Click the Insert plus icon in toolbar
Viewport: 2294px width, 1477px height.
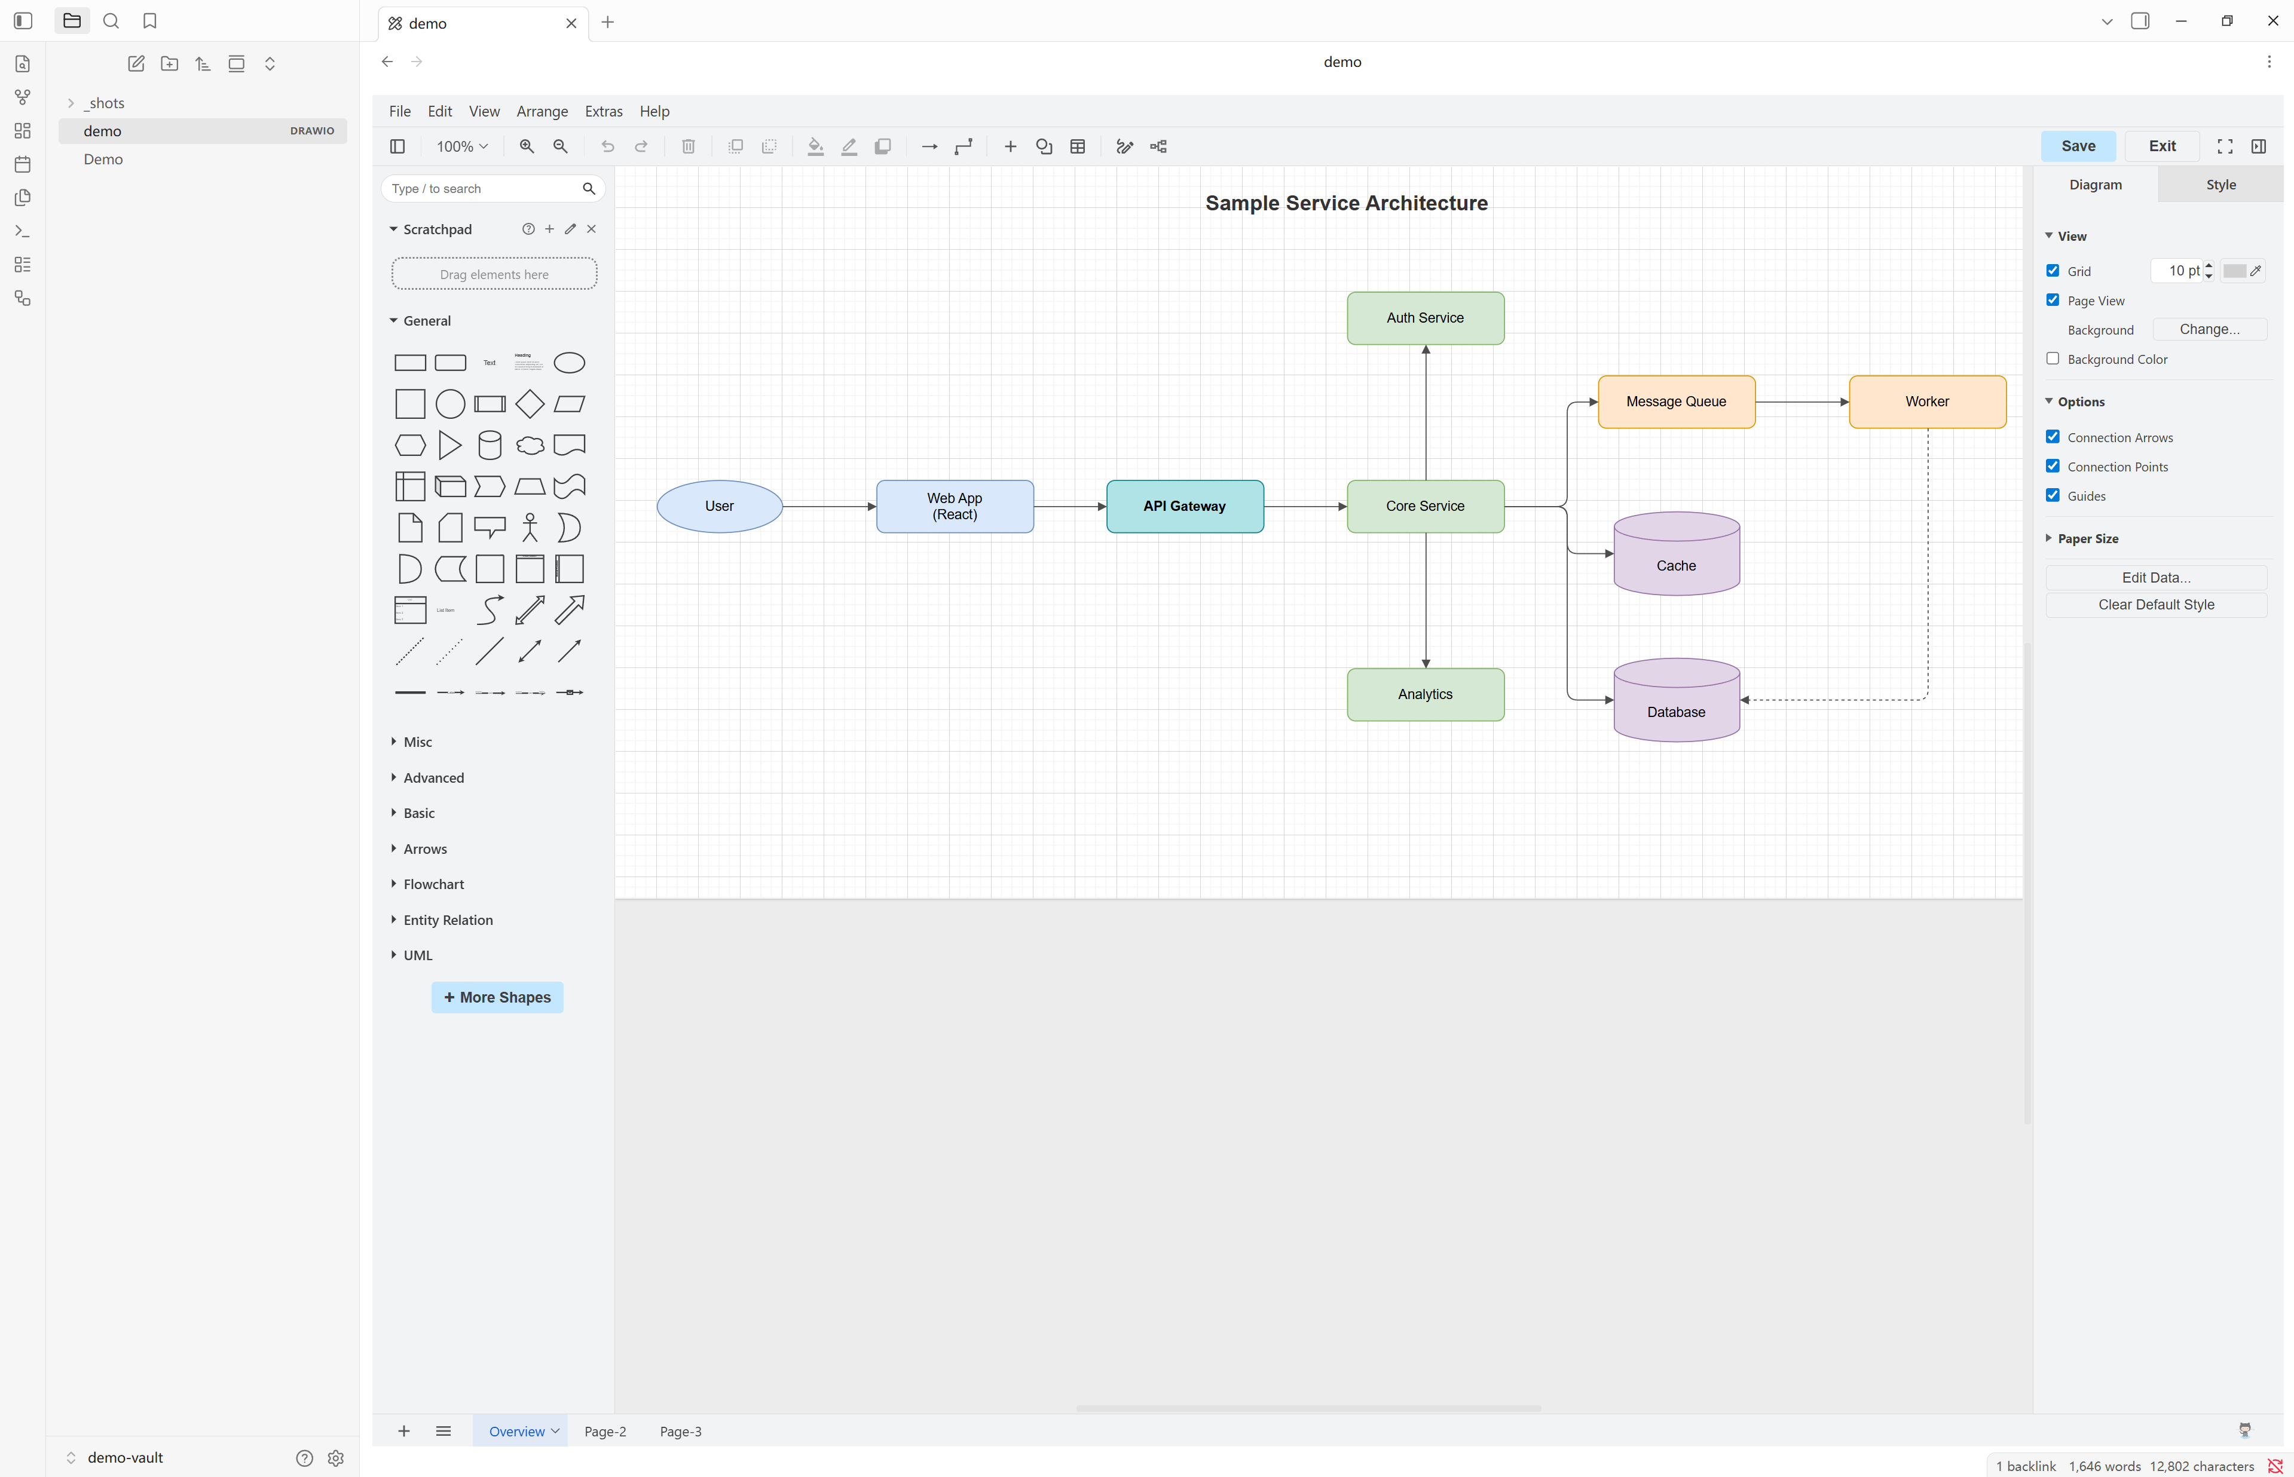tap(1010, 147)
